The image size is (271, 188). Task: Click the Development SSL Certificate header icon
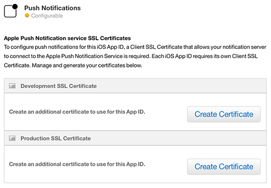12,86
